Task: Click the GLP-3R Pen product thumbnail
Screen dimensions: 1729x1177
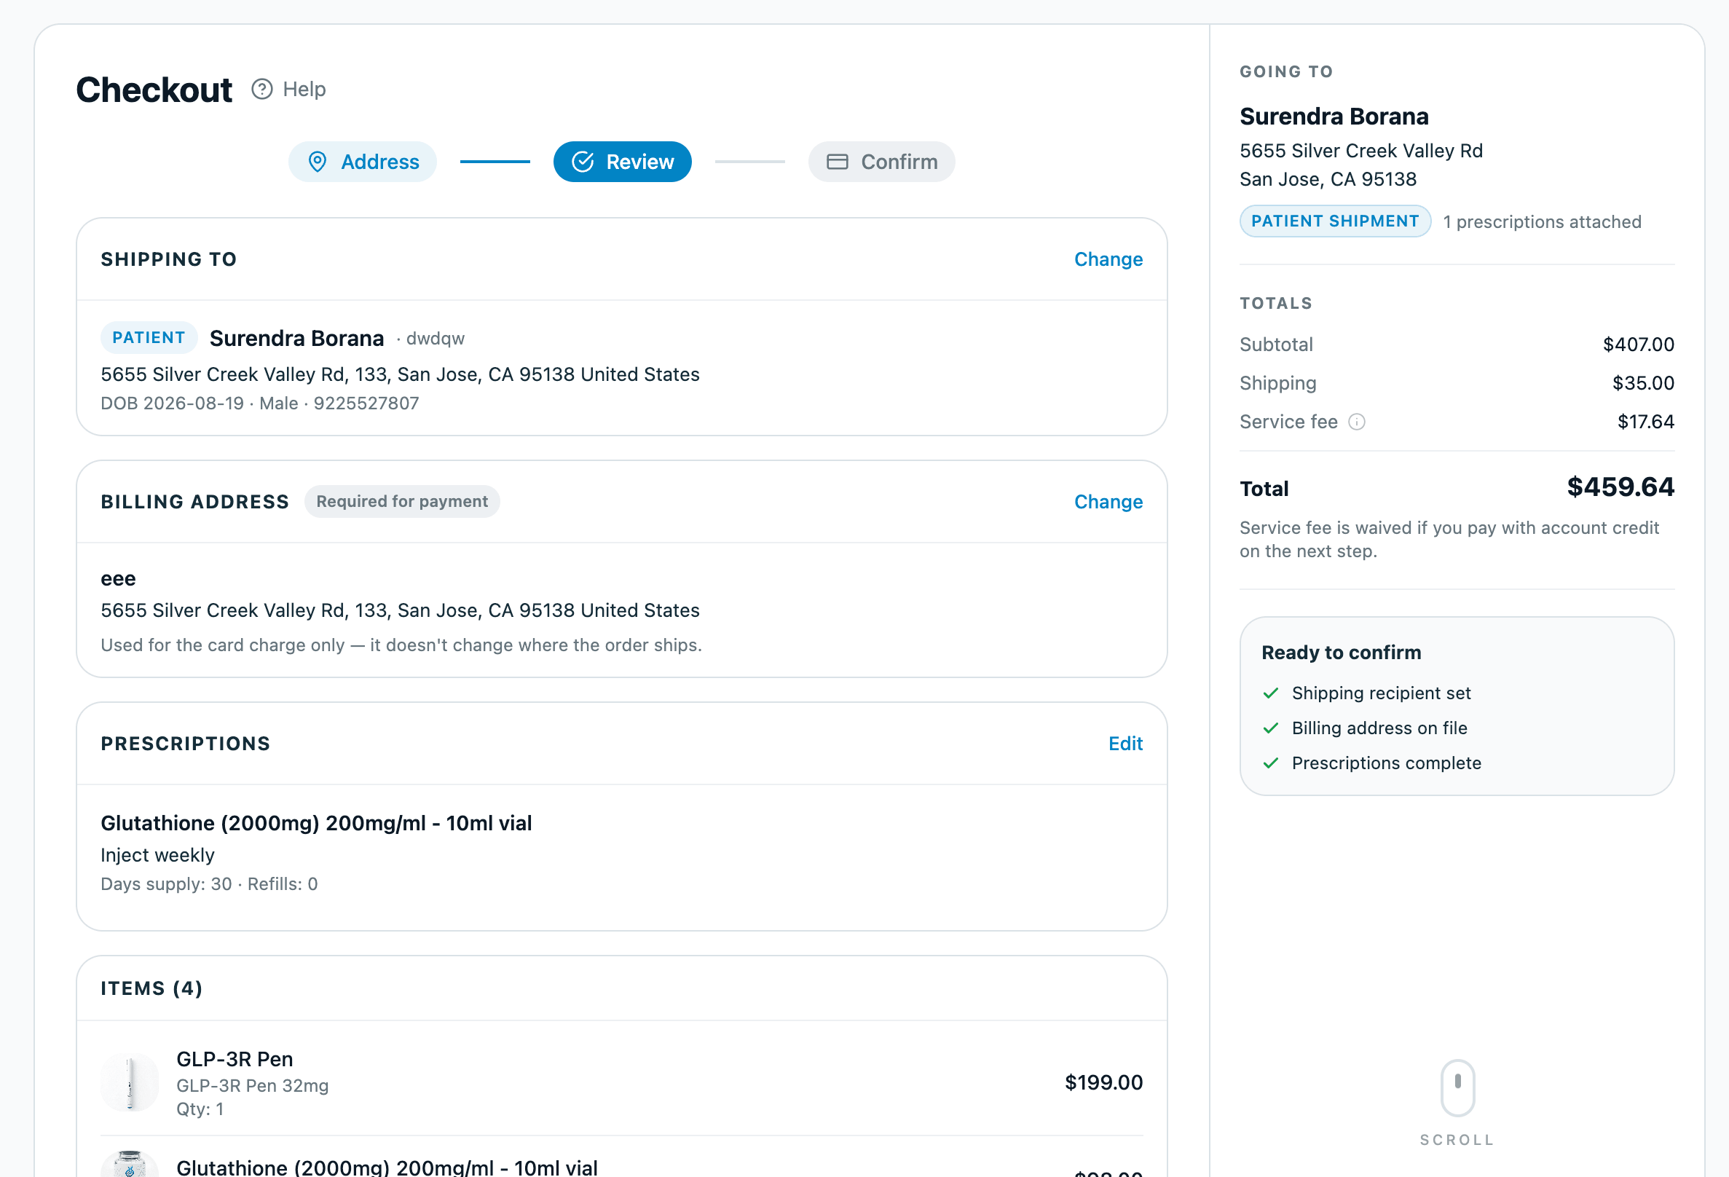Action: click(130, 1082)
